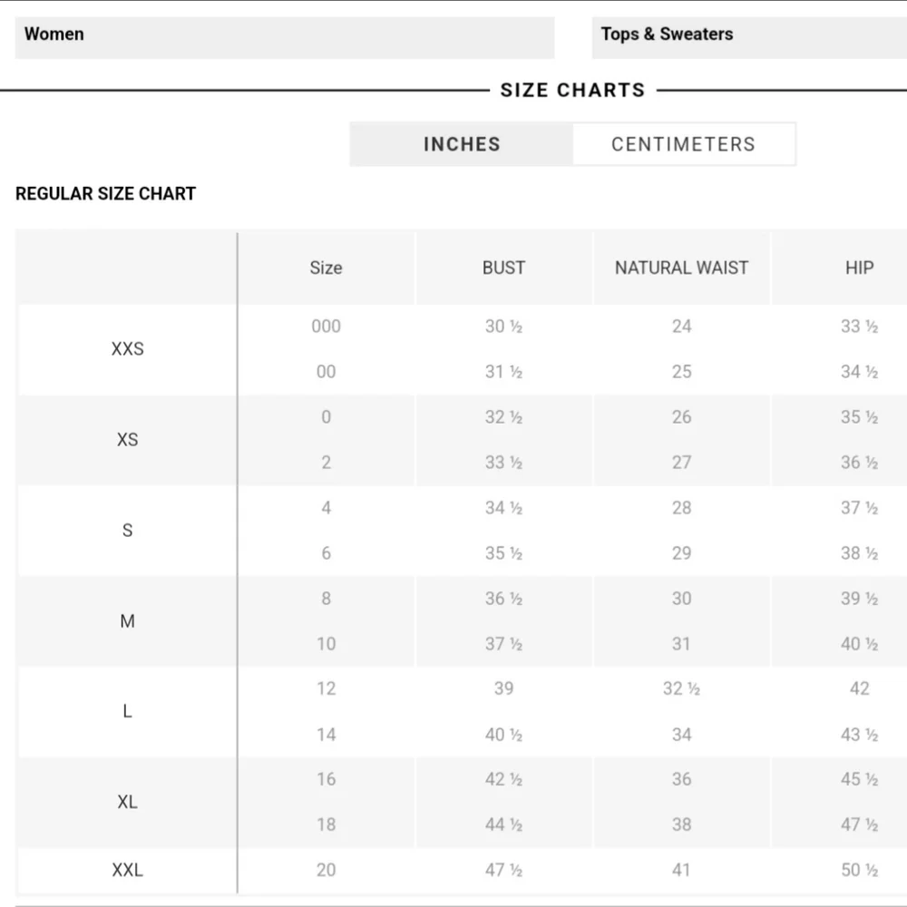Select the M size row label
The width and height of the screenshot is (907, 907).
pyautogui.click(x=127, y=621)
